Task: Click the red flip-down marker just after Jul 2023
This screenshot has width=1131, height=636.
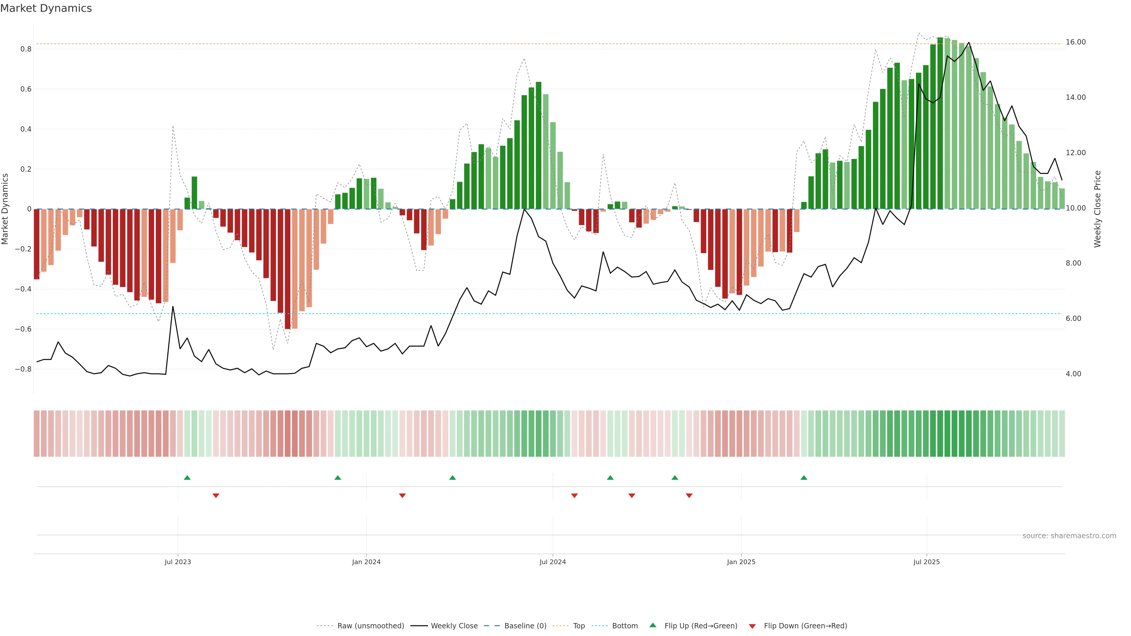Action: pos(216,496)
